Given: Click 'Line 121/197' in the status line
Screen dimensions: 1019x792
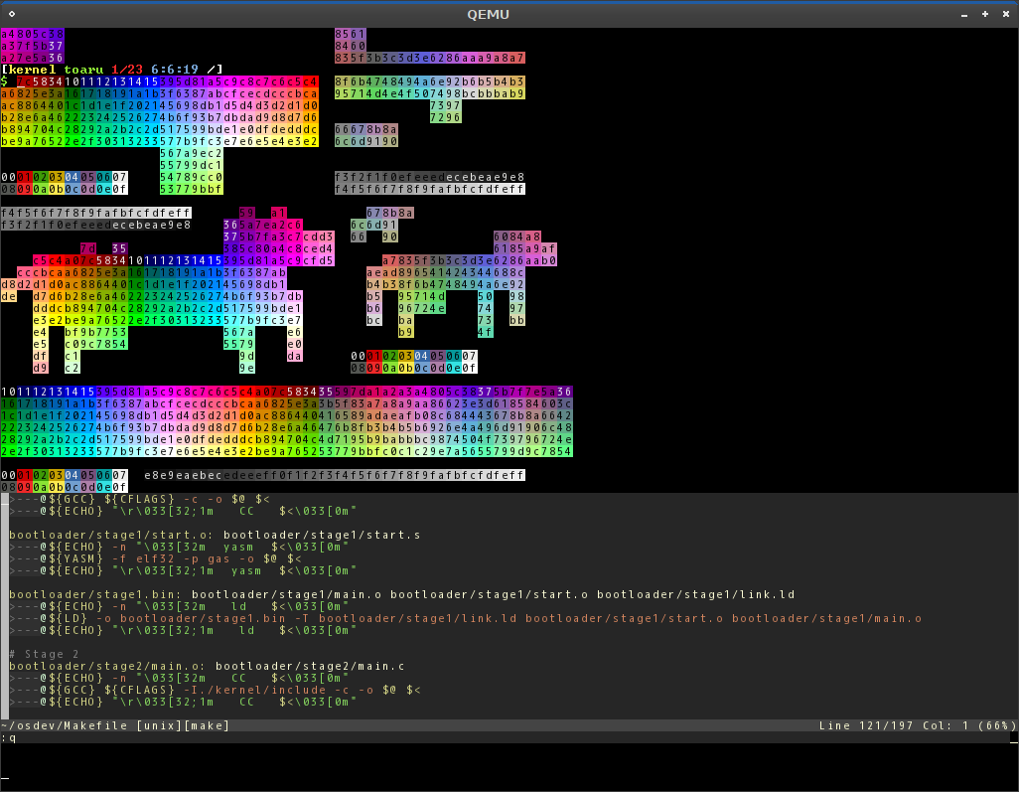Looking at the screenshot, I should pos(866,725).
